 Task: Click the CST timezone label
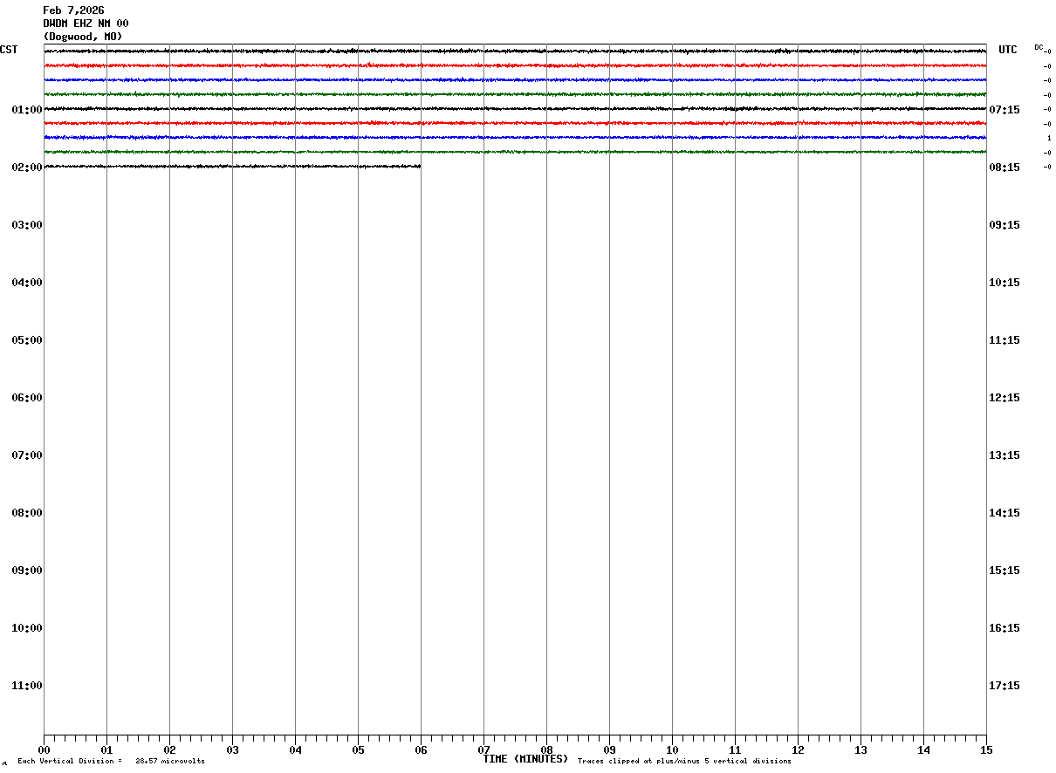[9, 50]
